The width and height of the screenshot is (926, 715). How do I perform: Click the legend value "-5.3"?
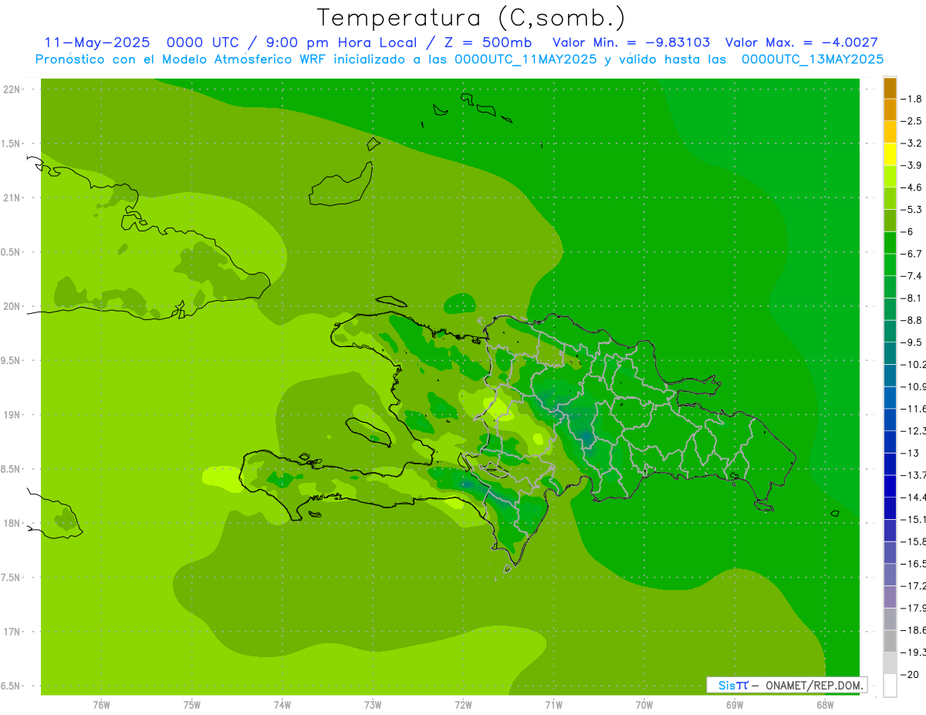[911, 210]
